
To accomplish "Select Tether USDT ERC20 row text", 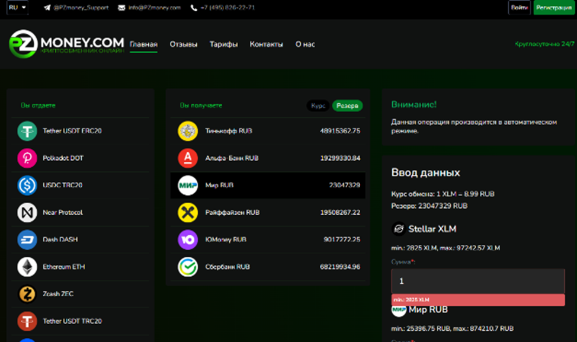I will 72,131.
